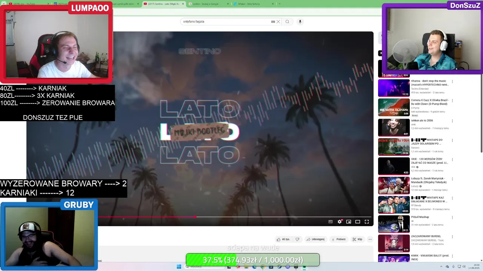This screenshot has height=271, width=483.
Task: Clear the YouTube search field text
Action: point(278,21)
